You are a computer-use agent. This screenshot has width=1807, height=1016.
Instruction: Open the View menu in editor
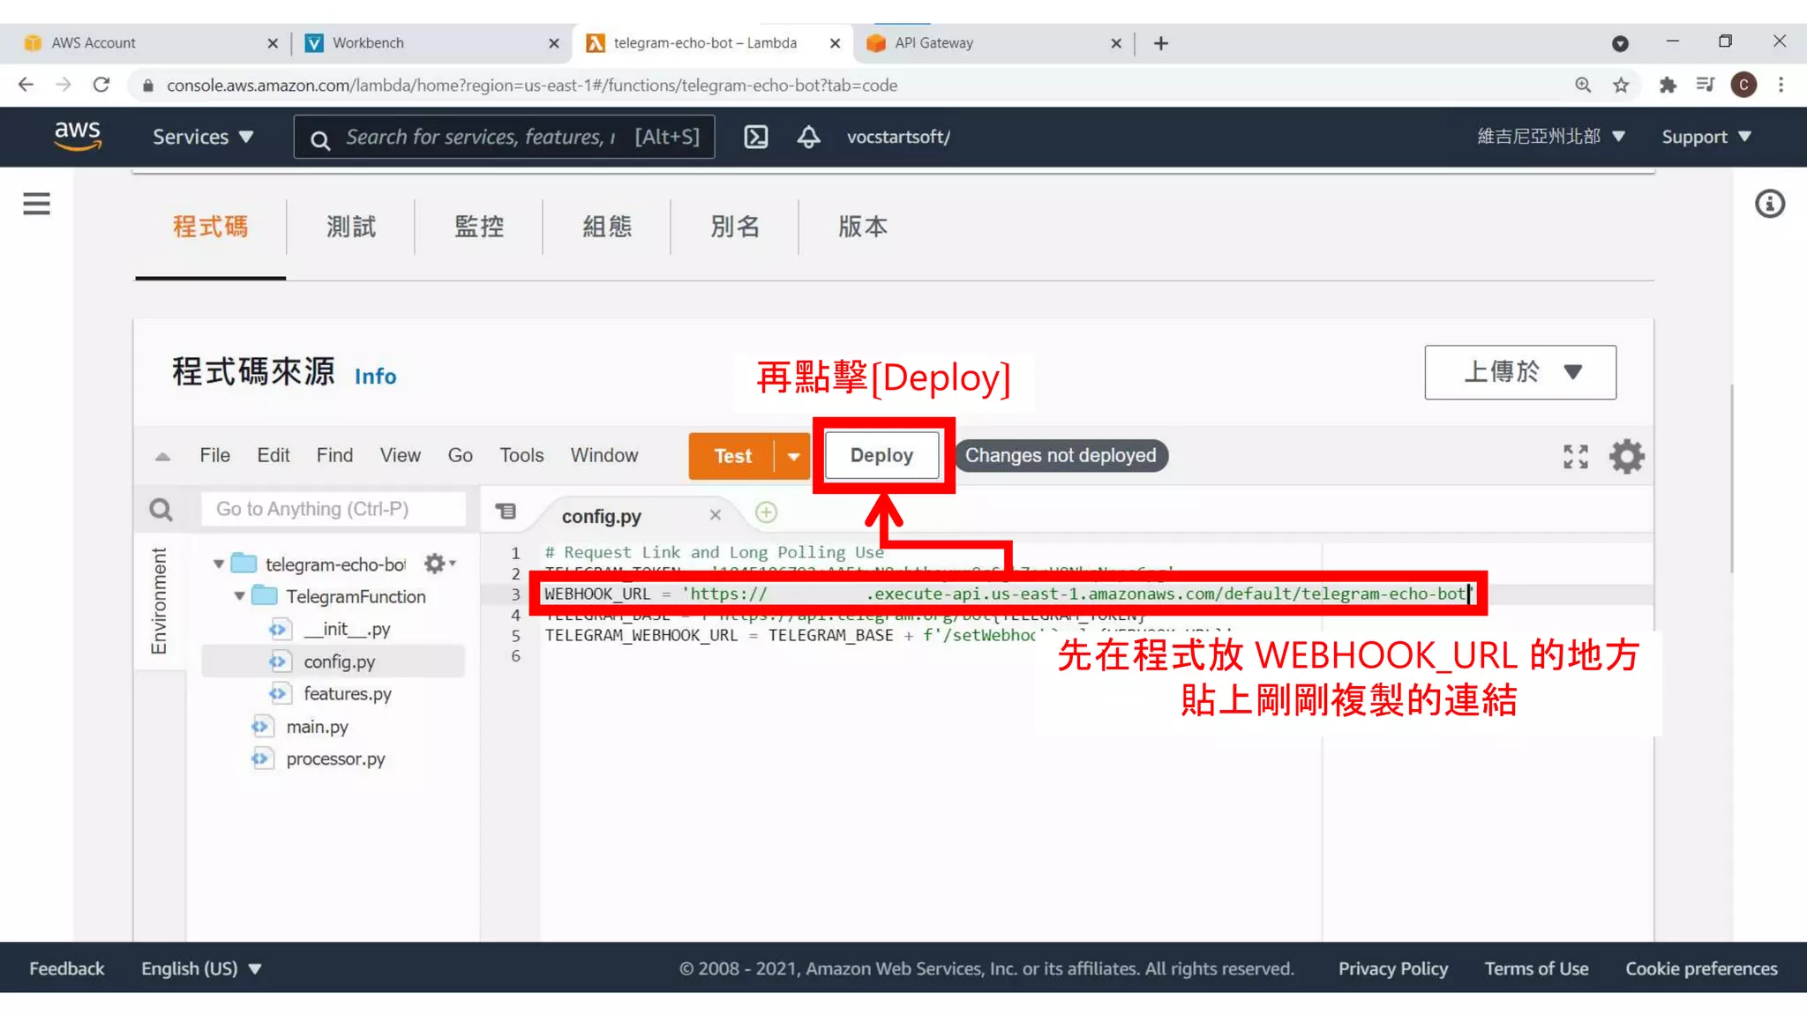click(400, 455)
